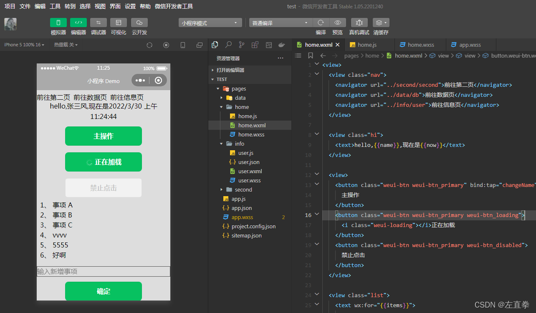Tap the 确定 button in simulator
536x313 pixels.
pos(104,291)
